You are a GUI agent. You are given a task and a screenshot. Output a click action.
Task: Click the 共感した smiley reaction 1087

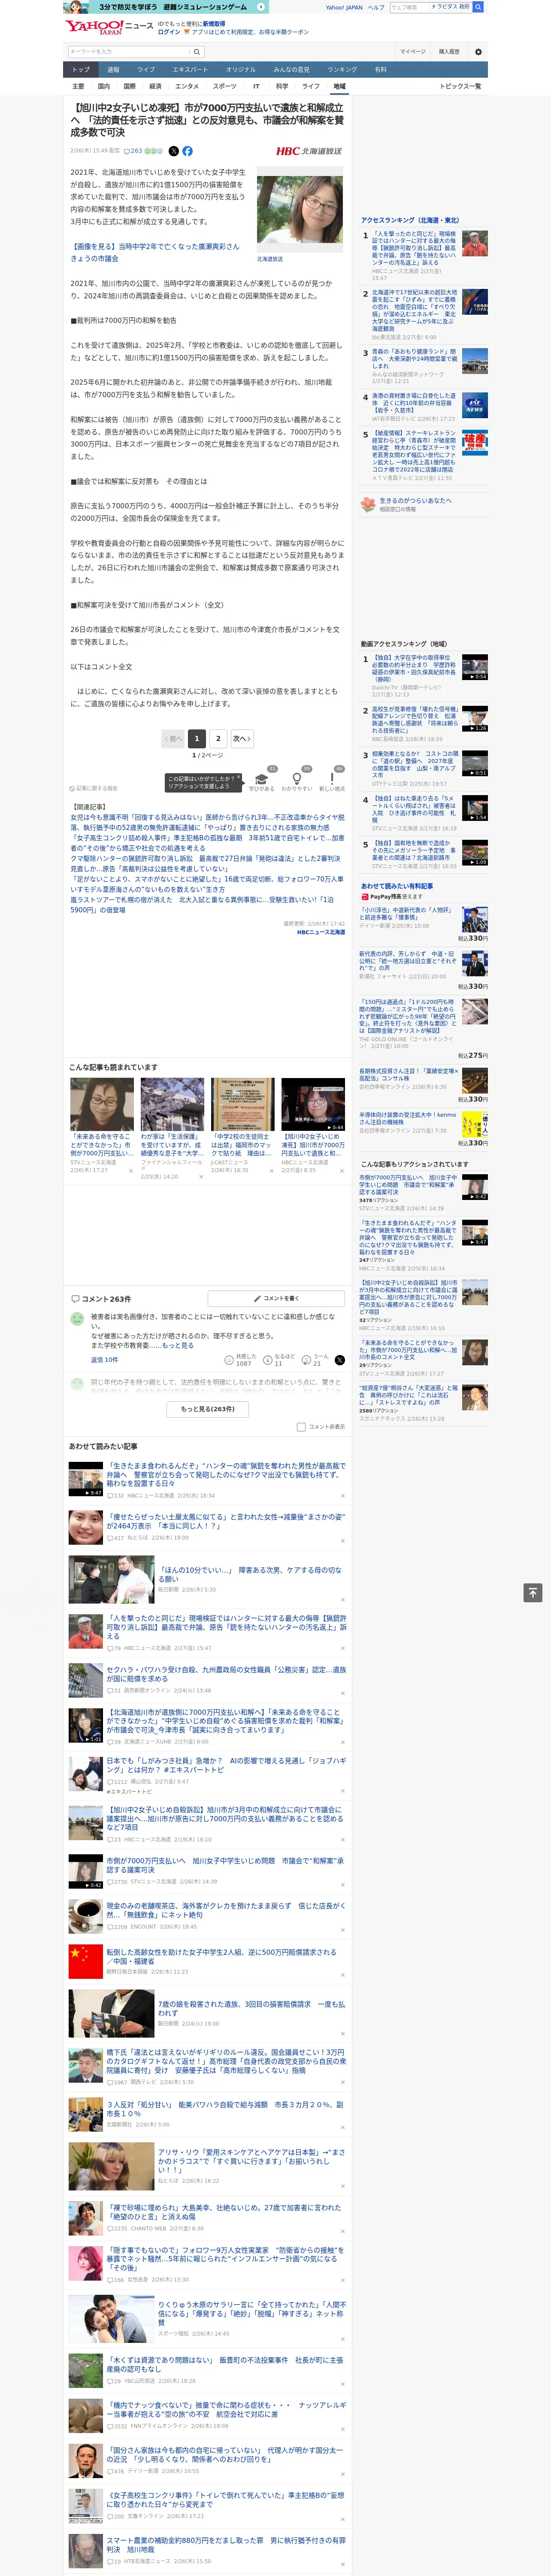coord(229,1360)
